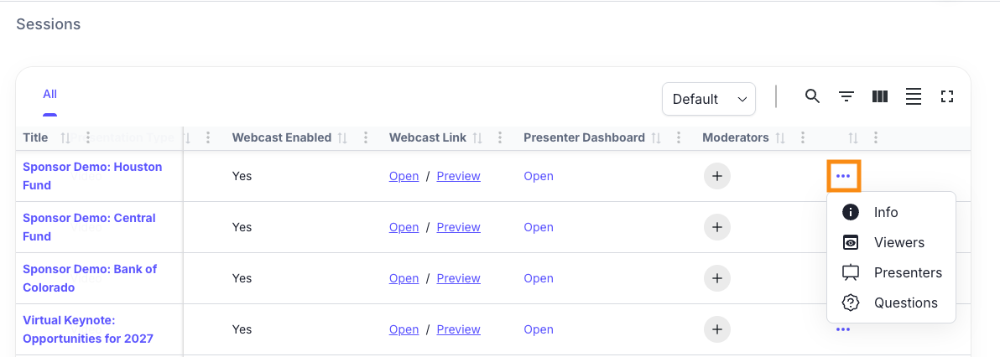
Task: Sort by the Moderators column
Action: click(x=780, y=137)
